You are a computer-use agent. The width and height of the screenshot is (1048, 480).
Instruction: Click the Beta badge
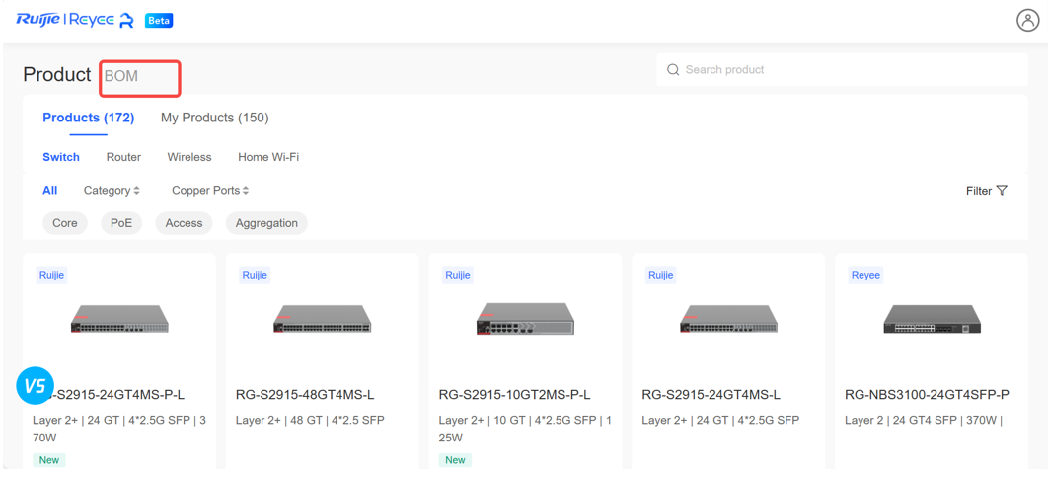tap(159, 21)
